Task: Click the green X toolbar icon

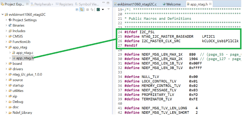Action: coord(98,10)
